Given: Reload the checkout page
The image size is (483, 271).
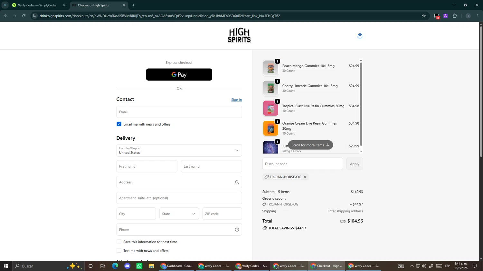Looking at the screenshot, I should click(24, 16).
